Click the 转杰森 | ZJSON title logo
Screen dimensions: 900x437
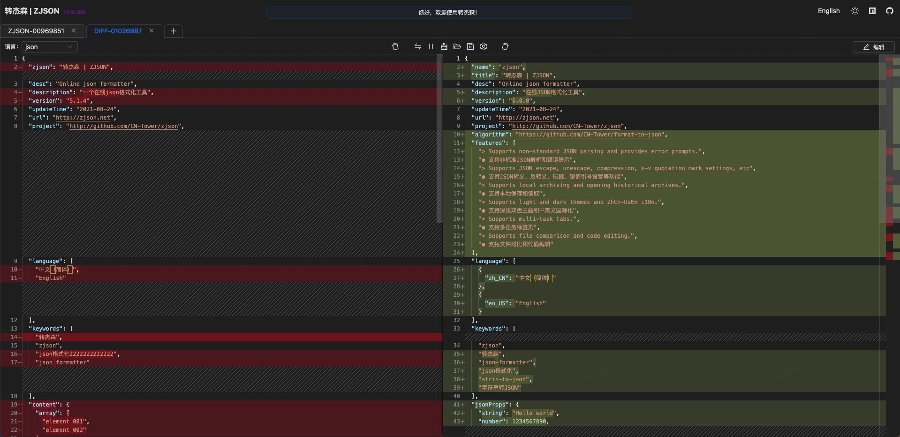[x=32, y=11]
